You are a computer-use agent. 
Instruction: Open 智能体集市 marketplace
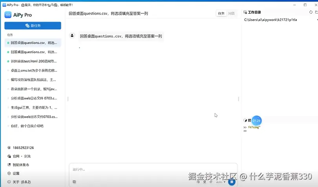click(21, 165)
